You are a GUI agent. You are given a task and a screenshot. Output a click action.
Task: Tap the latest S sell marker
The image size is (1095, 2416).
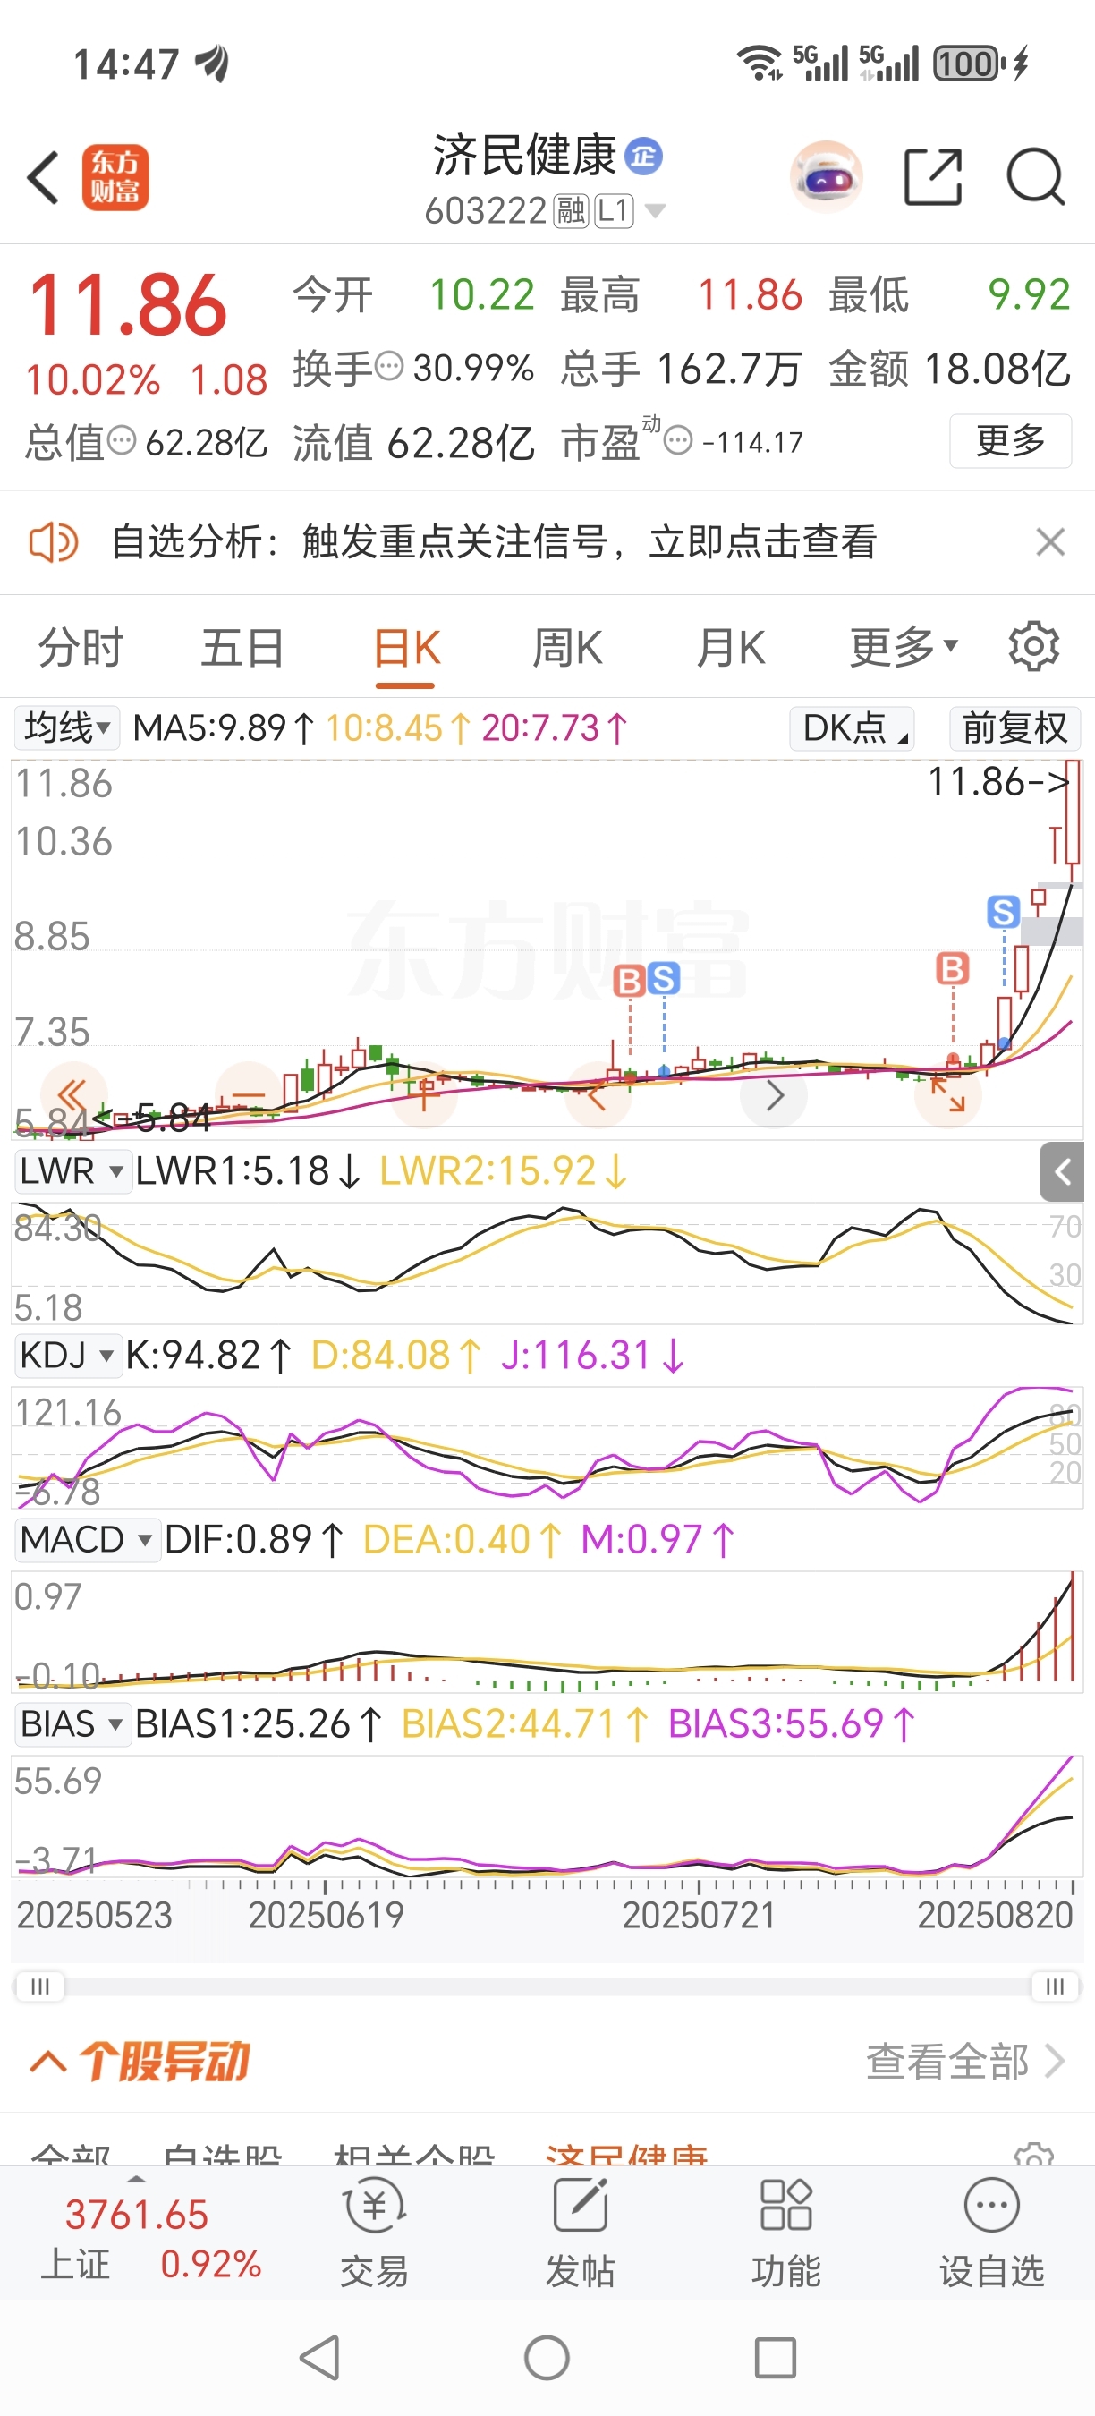pyautogui.click(x=1003, y=912)
